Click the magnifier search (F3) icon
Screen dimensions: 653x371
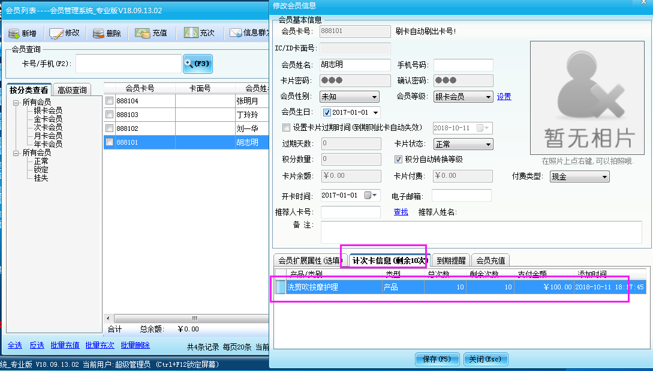pyautogui.click(x=198, y=64)
